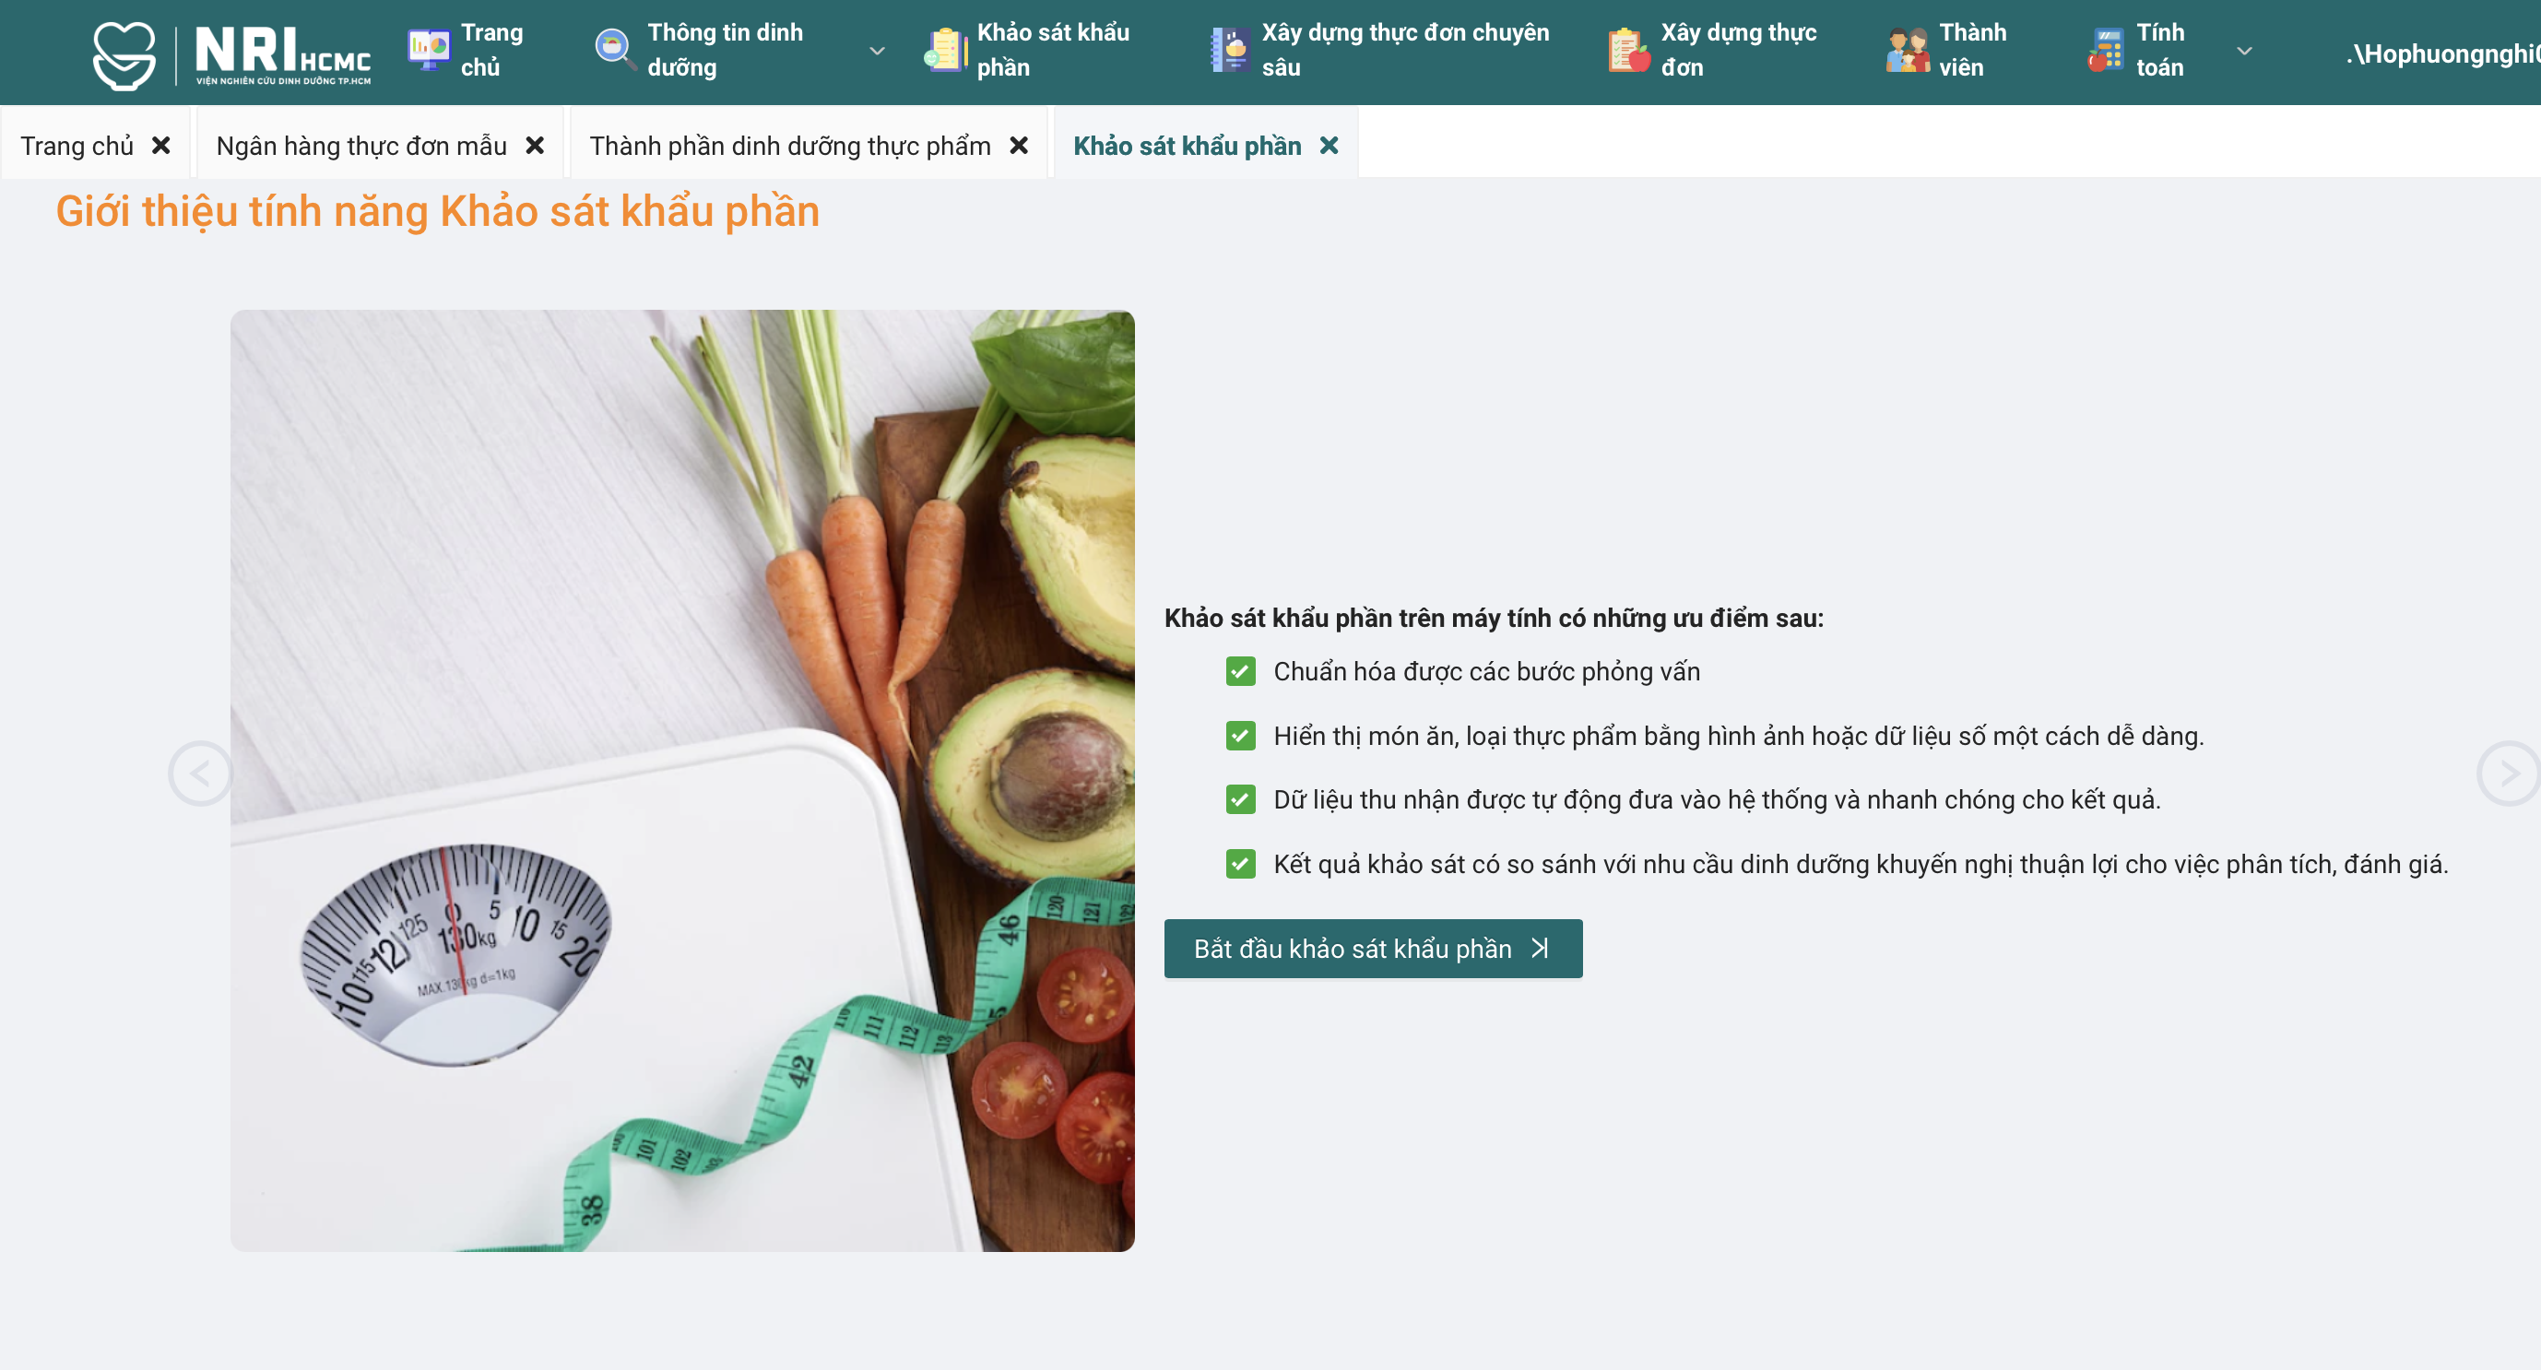The height and width of the screenshot is (1370, 2541).
Task: Click the Khảo sát khẩu phần clipboard icon
Action: (945, 49)
